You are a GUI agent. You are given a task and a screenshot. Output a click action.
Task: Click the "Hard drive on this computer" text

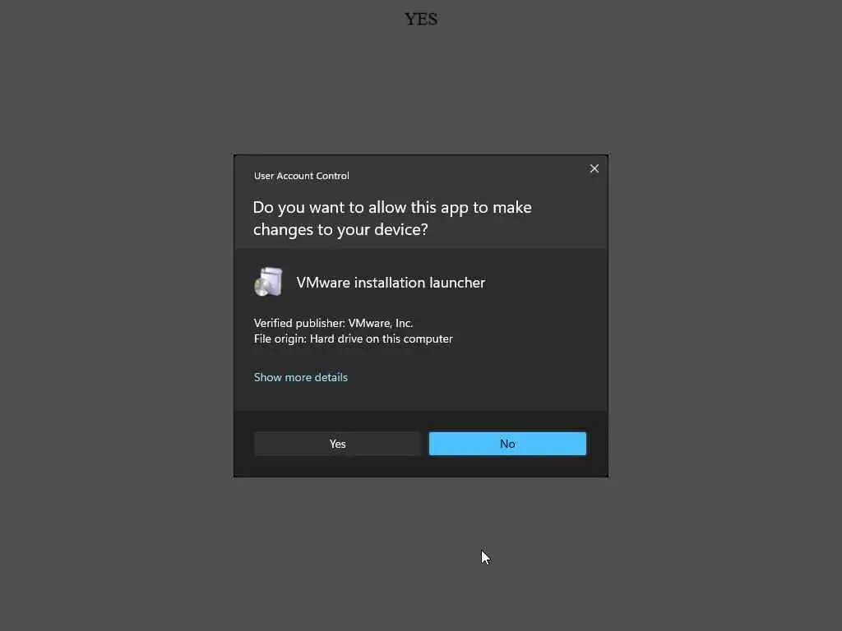click(x=382, y=339)
